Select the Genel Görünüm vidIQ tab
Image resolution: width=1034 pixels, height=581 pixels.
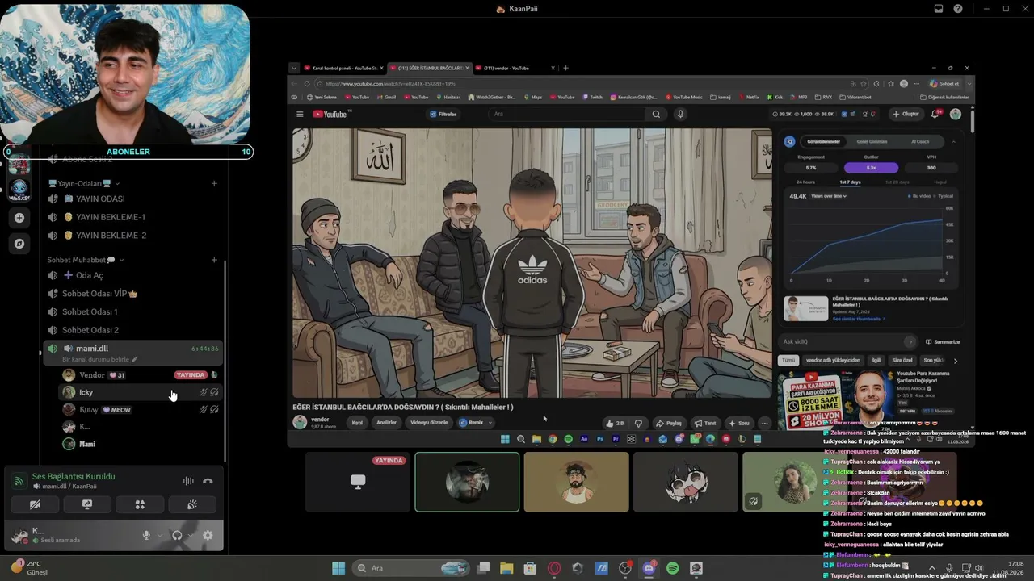tap(873, 142)
